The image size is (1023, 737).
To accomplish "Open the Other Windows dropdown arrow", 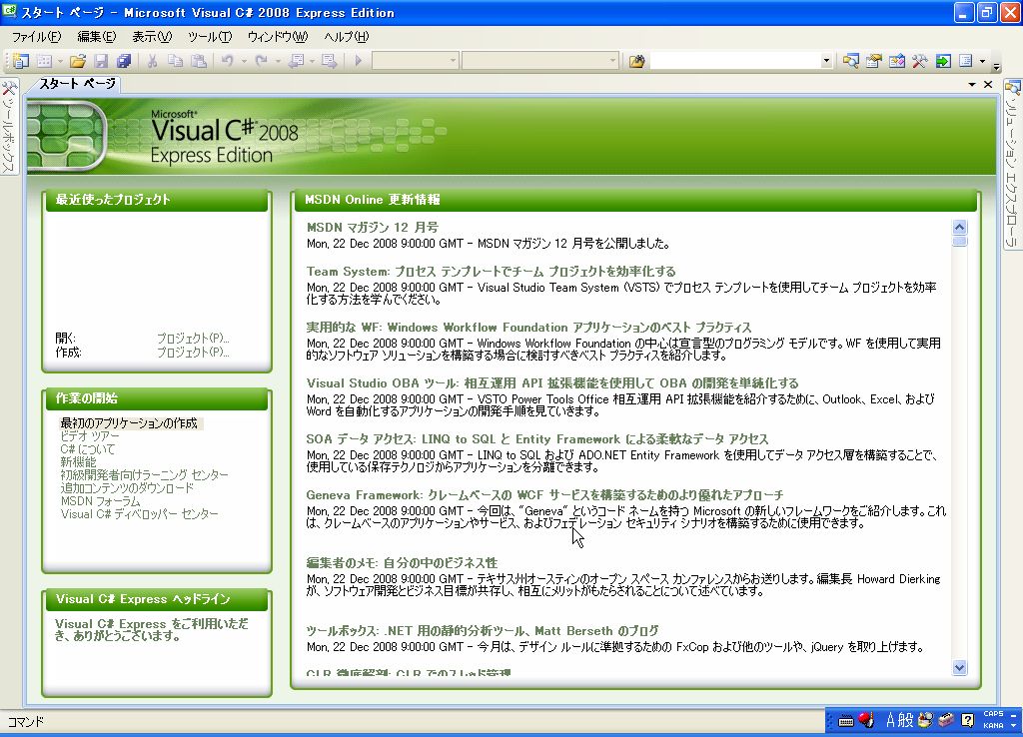I will click(x=982, y=61).
